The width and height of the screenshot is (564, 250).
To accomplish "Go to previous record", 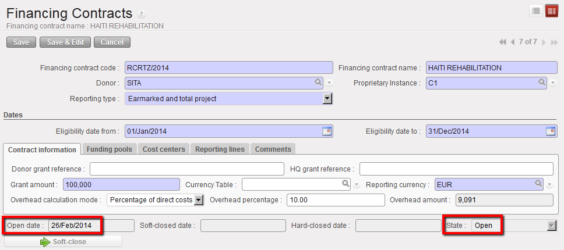I will click(x=513, y=42).
